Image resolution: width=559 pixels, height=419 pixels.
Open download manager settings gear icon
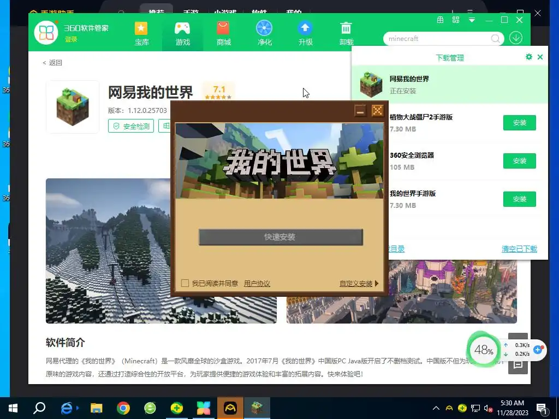pos(529,57)
